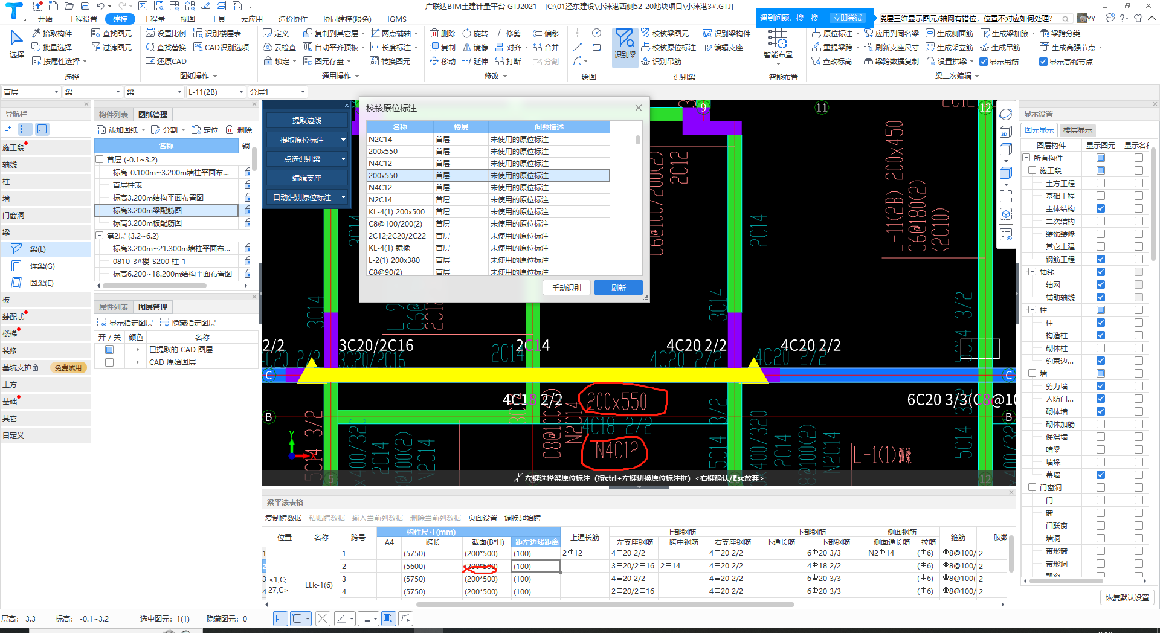Collapse 首层 (-0.1~3.2) tree node

(100, 159)
